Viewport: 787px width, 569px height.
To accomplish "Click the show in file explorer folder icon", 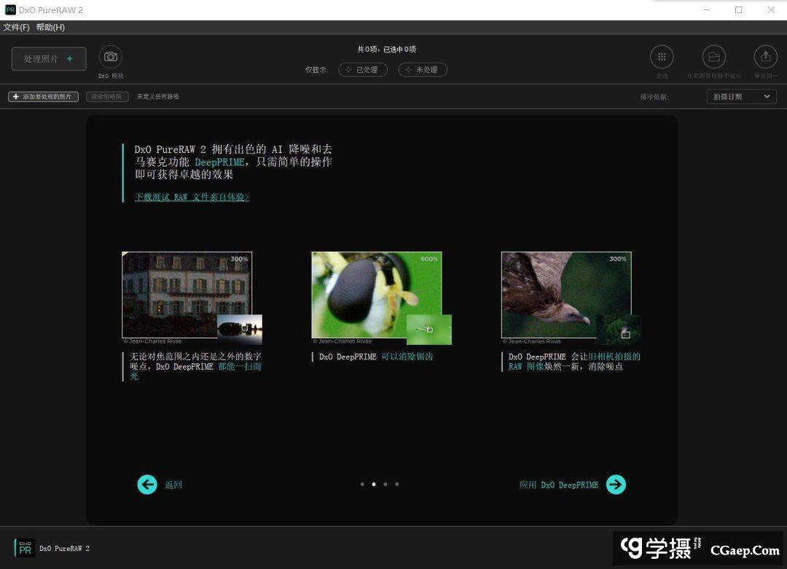I will tap(713, 57).
